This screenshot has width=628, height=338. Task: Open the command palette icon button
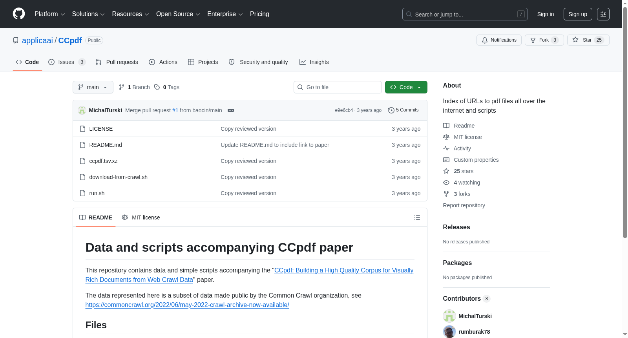(603, 14)
